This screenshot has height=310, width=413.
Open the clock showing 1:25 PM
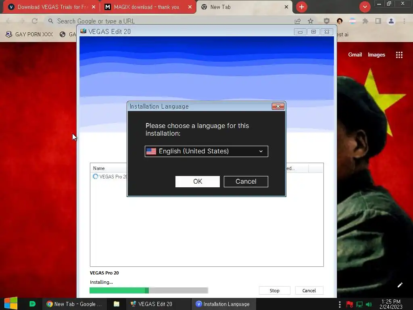[391, 304]
